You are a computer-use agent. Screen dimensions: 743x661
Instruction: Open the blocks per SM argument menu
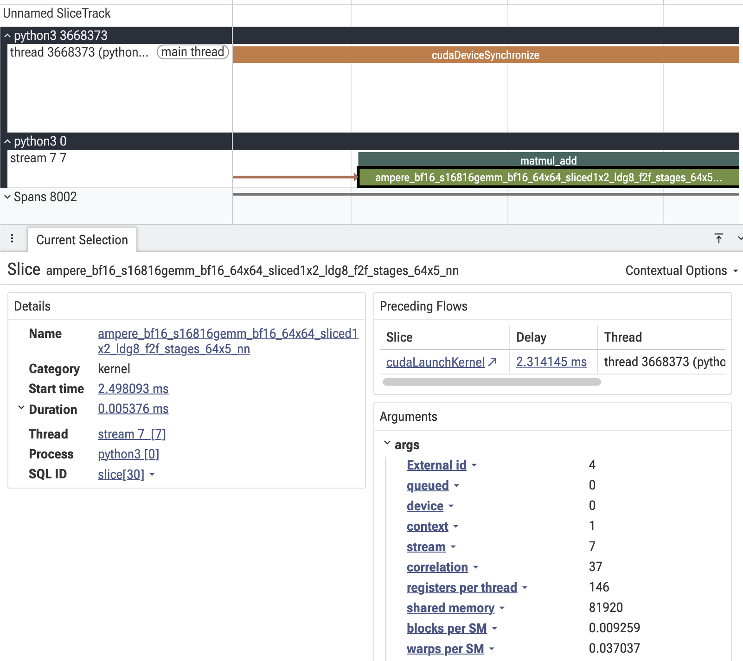coord(494,629)
